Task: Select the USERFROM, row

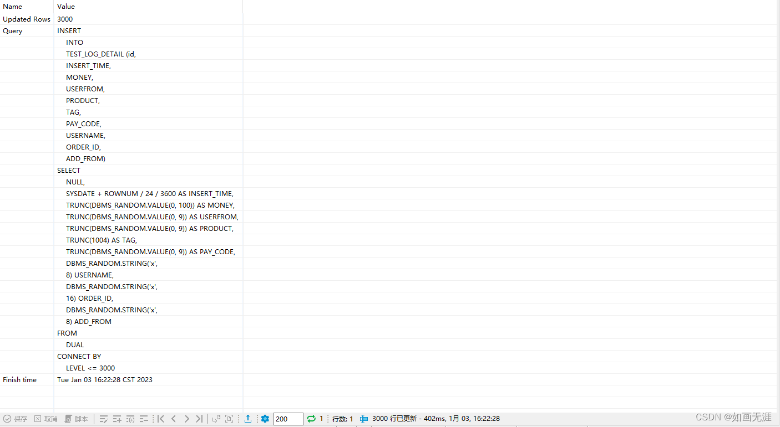Action: (148, 89)
